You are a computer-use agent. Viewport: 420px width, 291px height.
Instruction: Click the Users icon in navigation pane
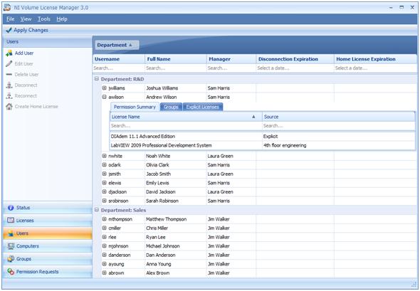coord(11,233)
